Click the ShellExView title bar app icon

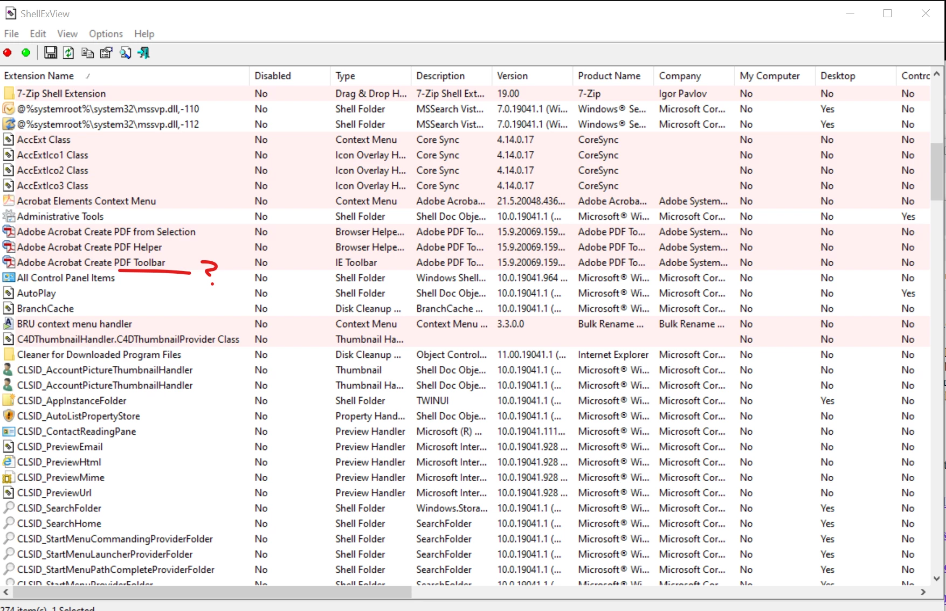pos(10,13)
